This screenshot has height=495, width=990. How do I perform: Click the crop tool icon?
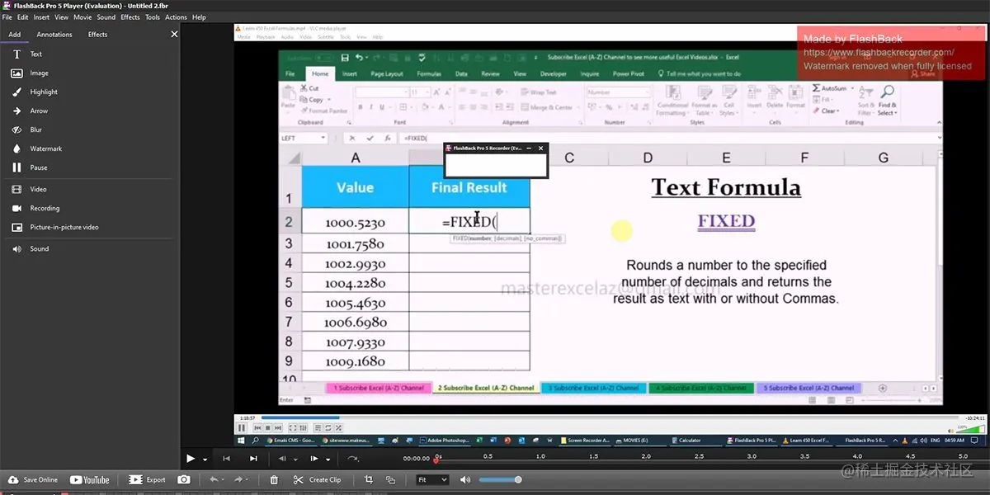point(369,479)
